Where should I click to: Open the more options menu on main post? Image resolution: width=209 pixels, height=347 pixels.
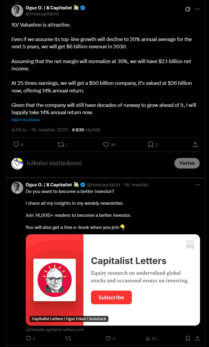tap(197, 9)
